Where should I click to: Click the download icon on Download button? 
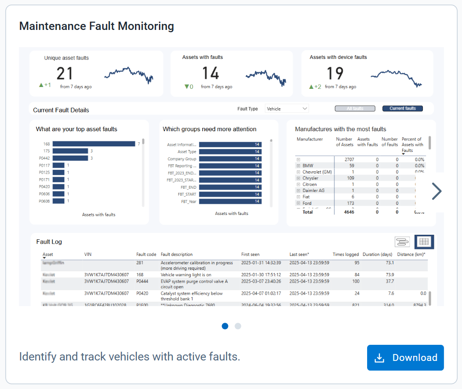pyautogui.click(x=380, y=358)
